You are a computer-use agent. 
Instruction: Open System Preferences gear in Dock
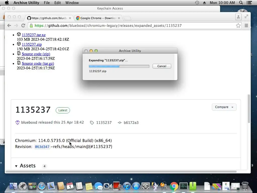[146, 186]
